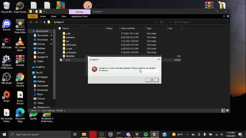Expand the ribbon with the chevron
Viewport: 246px width, 138px height.
[x=224, y=16]
